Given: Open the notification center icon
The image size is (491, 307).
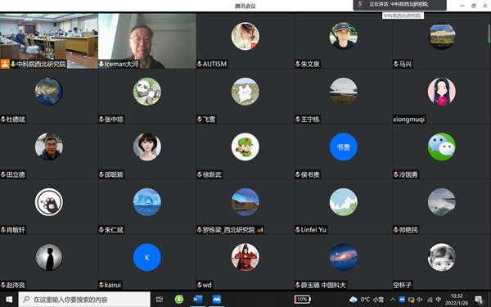Looking at the screenshot, I should click(479, 300).
